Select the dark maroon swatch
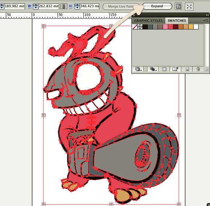The height and width of the screenshot is (206, 210). click(175, 27)
